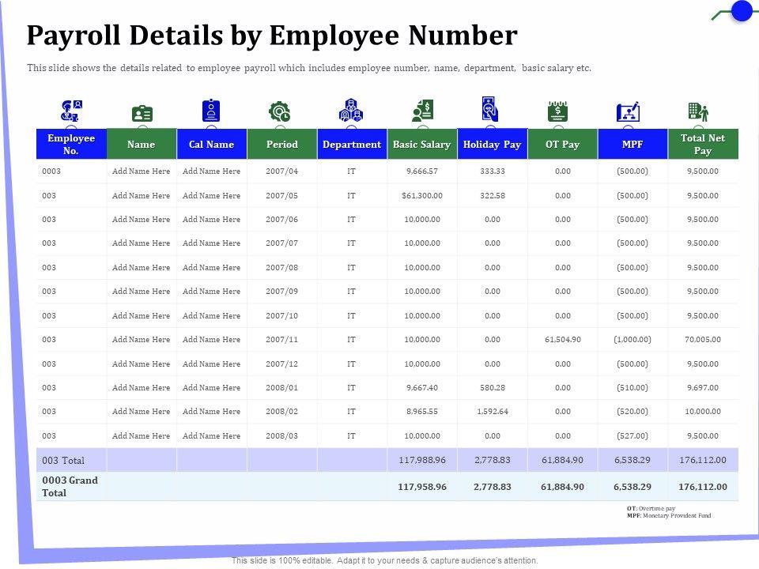Click the presentation chart icon above MPF

(x=628, y=111)
